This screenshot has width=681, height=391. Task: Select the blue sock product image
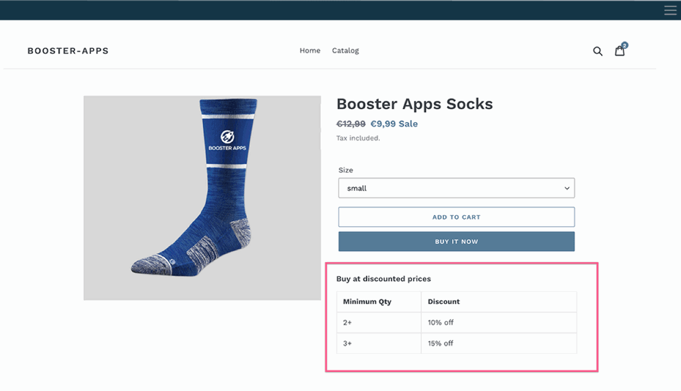[202, 197]
